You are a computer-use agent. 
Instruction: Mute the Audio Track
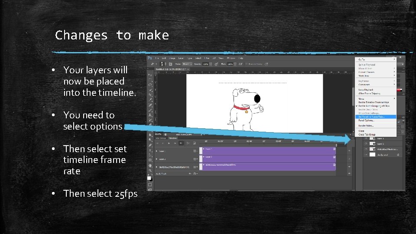190,173
